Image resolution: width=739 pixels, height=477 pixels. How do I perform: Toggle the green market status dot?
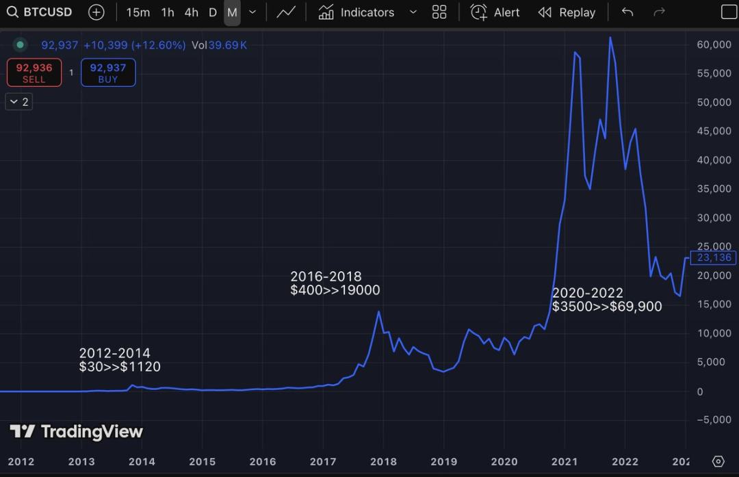21,45
